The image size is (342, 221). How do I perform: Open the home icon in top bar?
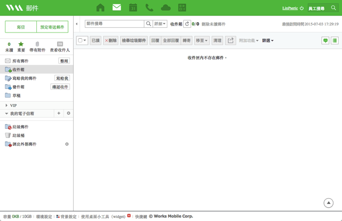tap(100, 7)
